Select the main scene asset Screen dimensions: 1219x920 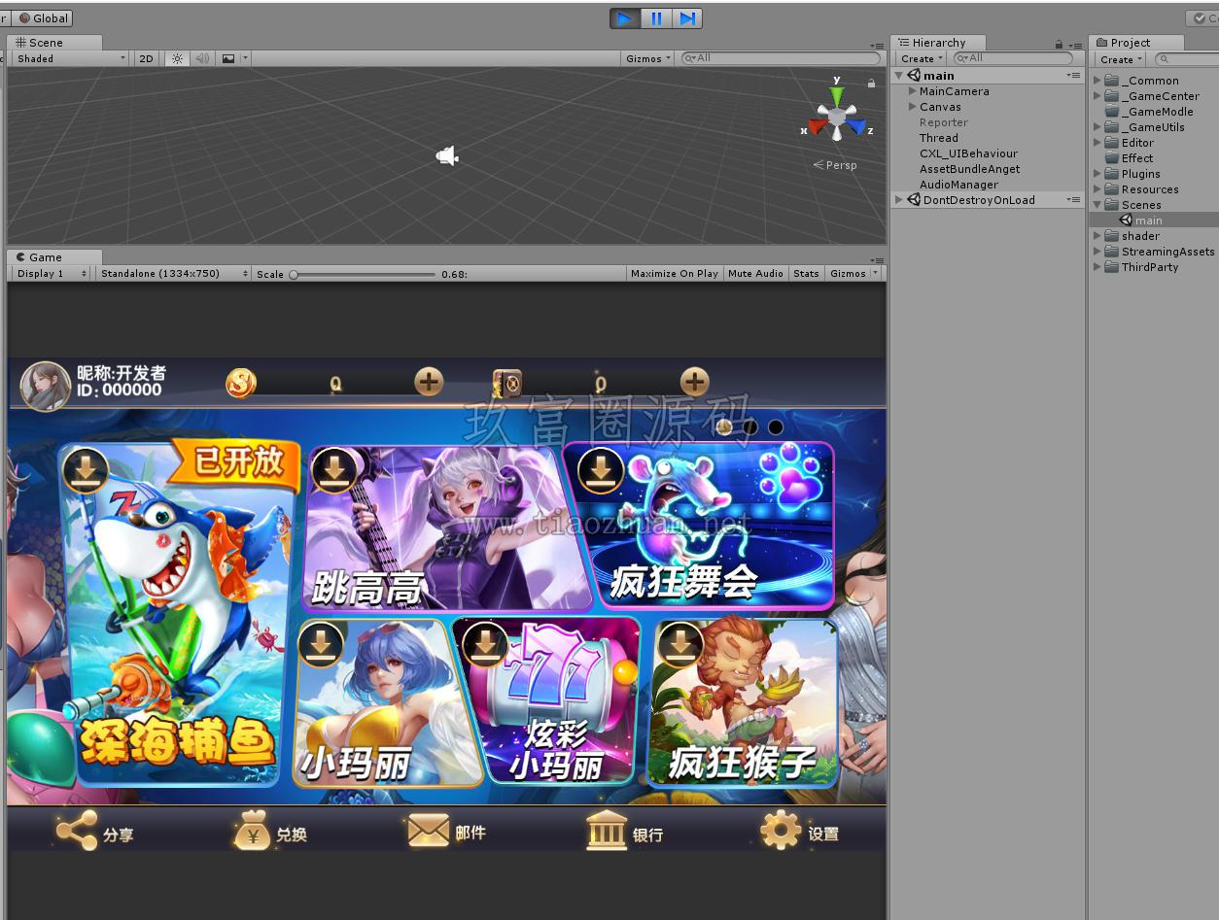point(1148,221)
